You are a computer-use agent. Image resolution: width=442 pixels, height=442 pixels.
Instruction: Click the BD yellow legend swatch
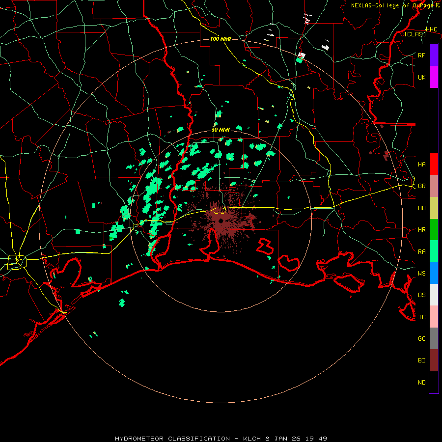click(434, 208)
